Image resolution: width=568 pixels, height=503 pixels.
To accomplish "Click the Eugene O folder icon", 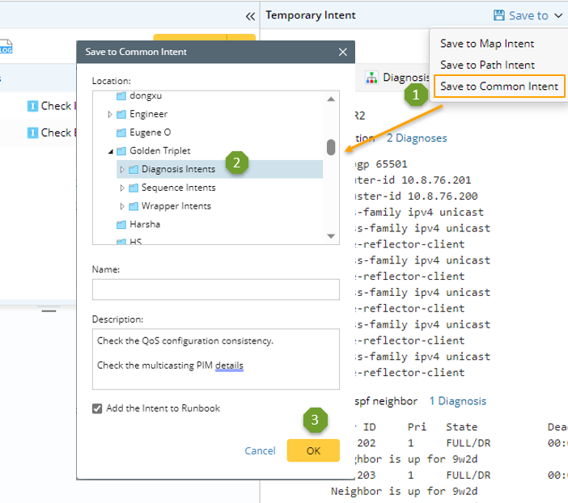I will click(x=121, y=133).
